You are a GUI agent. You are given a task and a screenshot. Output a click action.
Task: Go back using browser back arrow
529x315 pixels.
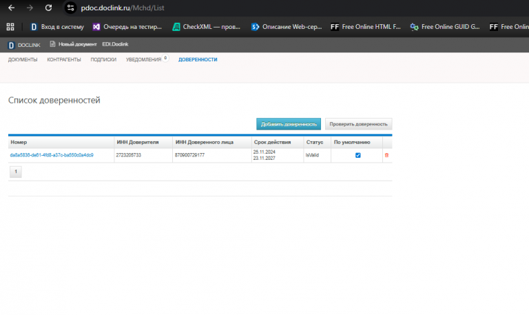pos(11,8)
